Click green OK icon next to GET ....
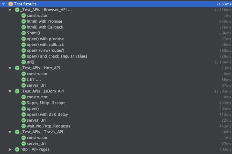Viewport: 232px width, 154px height. (23, 80)
